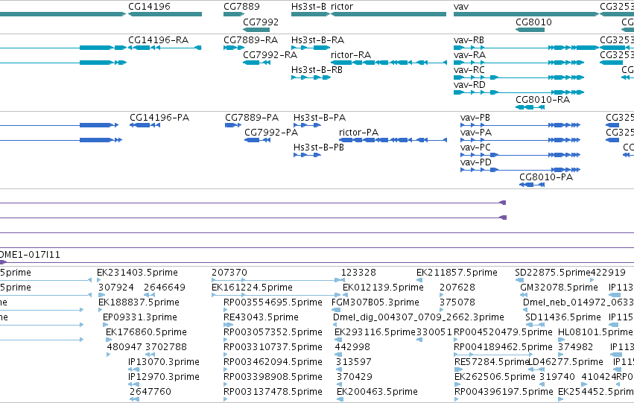Click the EK211857.5prime label

click(x=457, y=273)
